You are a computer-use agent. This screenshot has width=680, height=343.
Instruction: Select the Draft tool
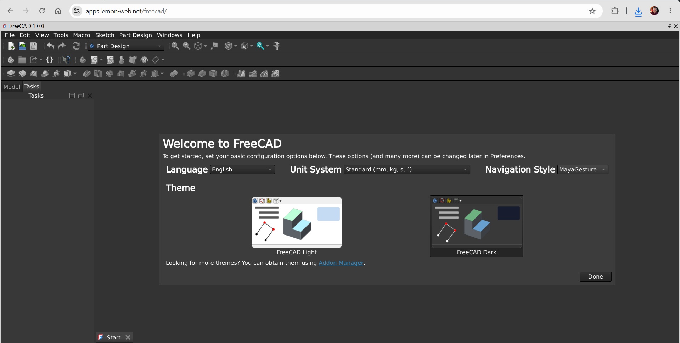[x=213, y=74]
